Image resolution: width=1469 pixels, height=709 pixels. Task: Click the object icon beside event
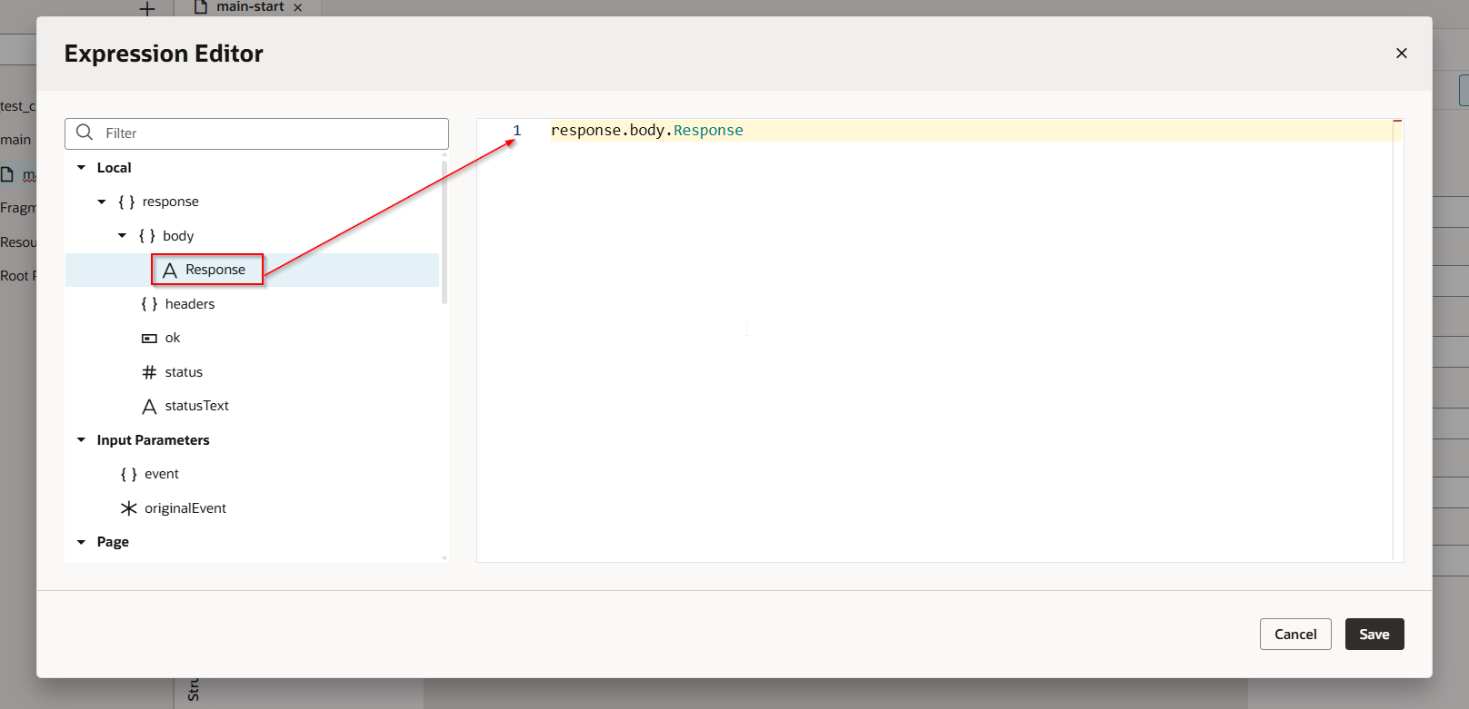click(128, 474)
